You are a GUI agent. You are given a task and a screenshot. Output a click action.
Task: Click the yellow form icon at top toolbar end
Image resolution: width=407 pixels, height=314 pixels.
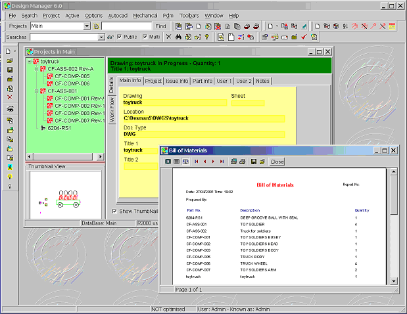[392, 26]
